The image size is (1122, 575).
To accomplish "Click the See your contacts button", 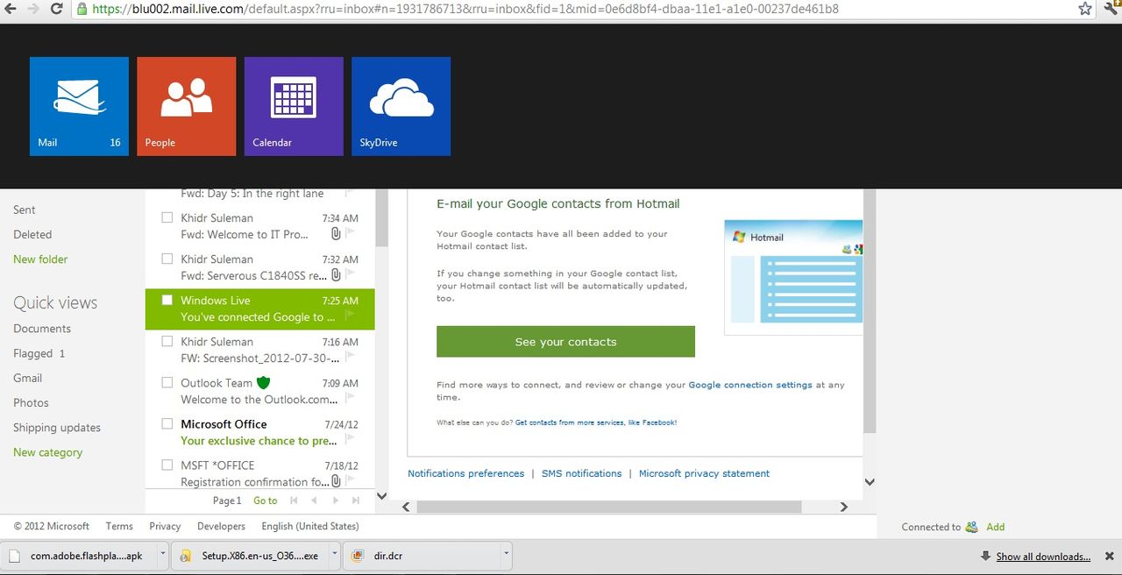I will 565,342.
